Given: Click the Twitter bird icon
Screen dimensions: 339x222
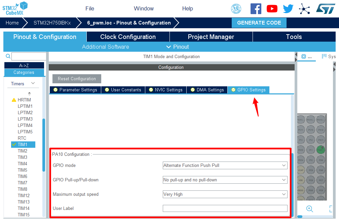Looking at the screenshot, I should click(288, 9).
